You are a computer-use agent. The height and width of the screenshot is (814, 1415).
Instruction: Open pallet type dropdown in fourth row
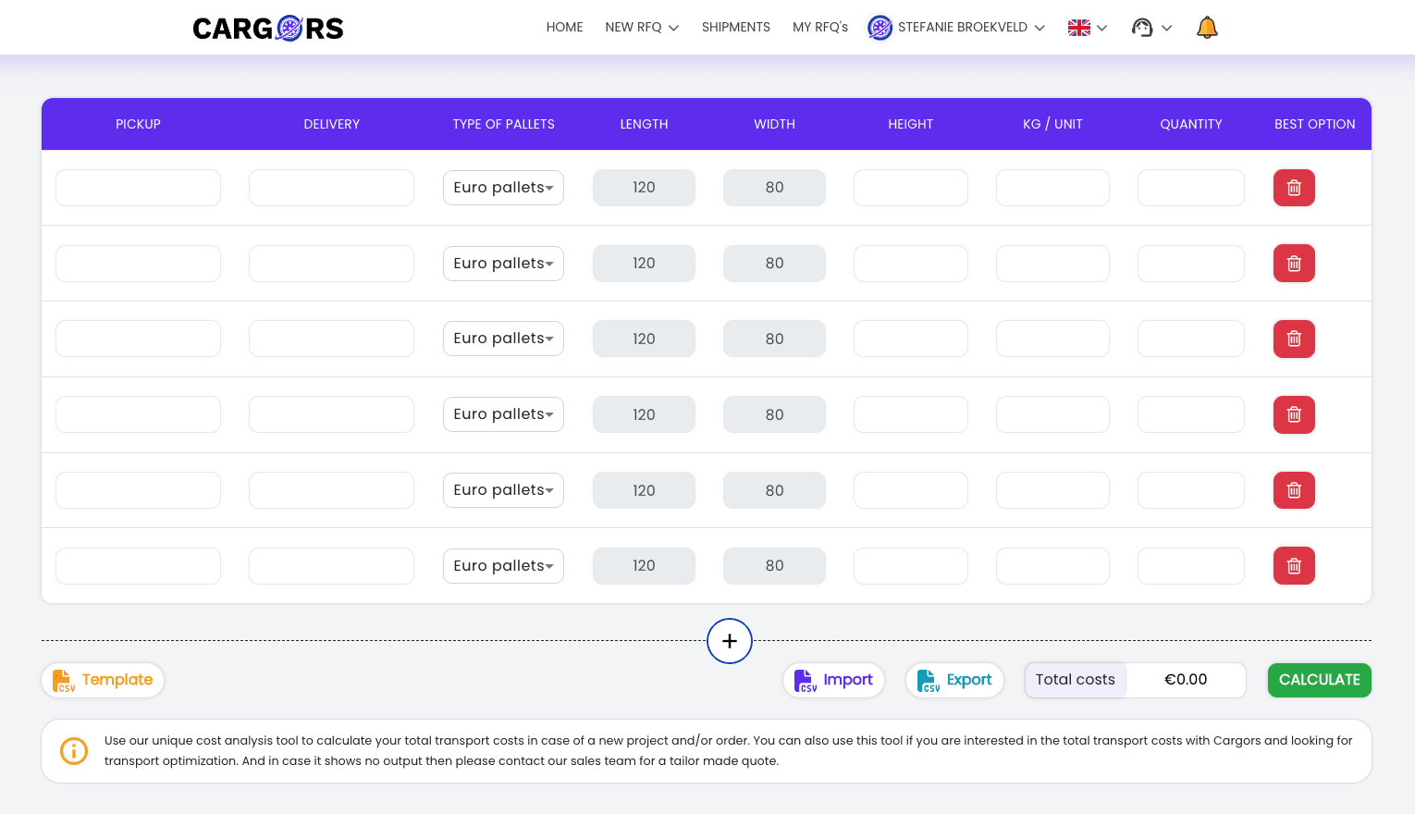(x=503, y=414)
